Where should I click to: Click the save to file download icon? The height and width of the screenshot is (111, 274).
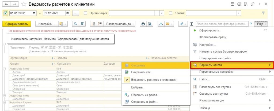(x=161, y=24)
